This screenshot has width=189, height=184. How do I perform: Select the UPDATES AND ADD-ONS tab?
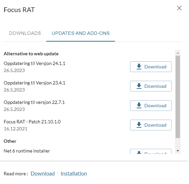[81, 33]
